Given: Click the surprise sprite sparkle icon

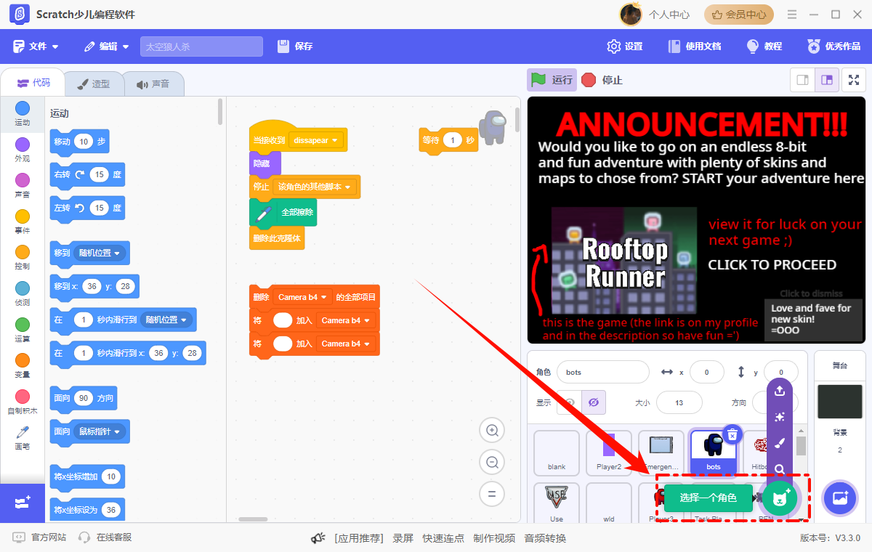Looking at the screenshot, I should (x=780, y=417).
